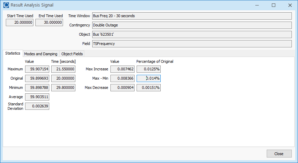
Task: Click the Standard Deviation value field
Action: point(37,106)
